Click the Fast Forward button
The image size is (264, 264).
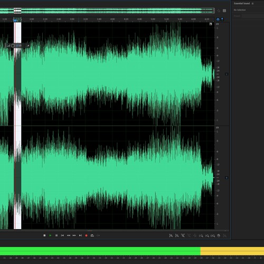click(74, 235)
